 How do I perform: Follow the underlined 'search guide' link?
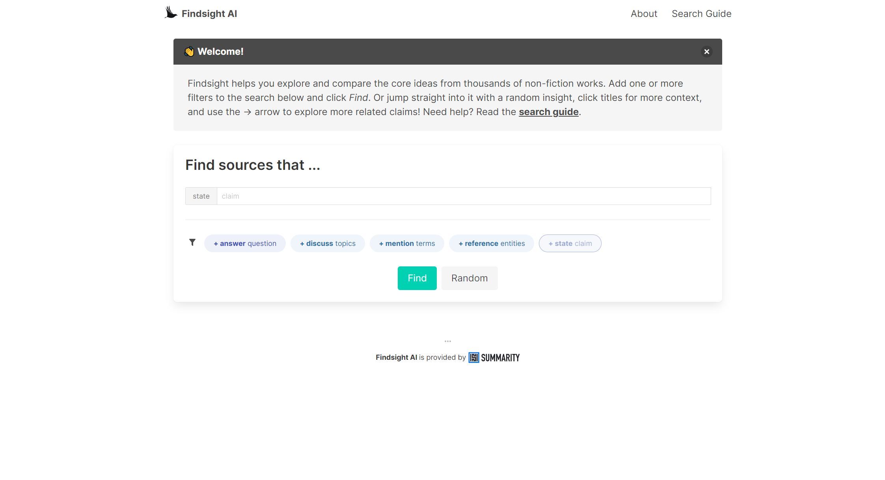[548, 112]
